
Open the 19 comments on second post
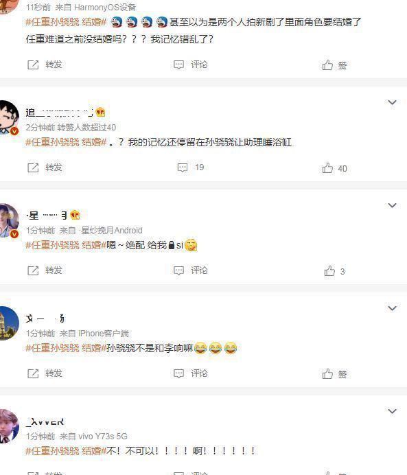click(x=191, y=167)
